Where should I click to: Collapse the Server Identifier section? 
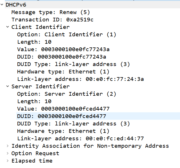[x=8, y=86]
